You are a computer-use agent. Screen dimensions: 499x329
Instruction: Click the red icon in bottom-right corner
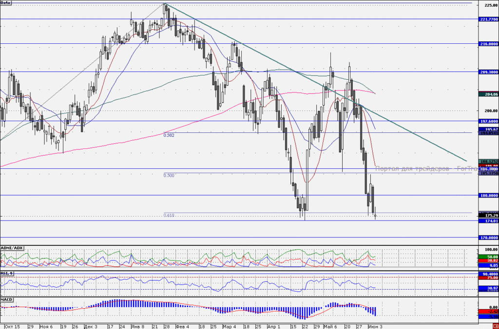(496, 327)
